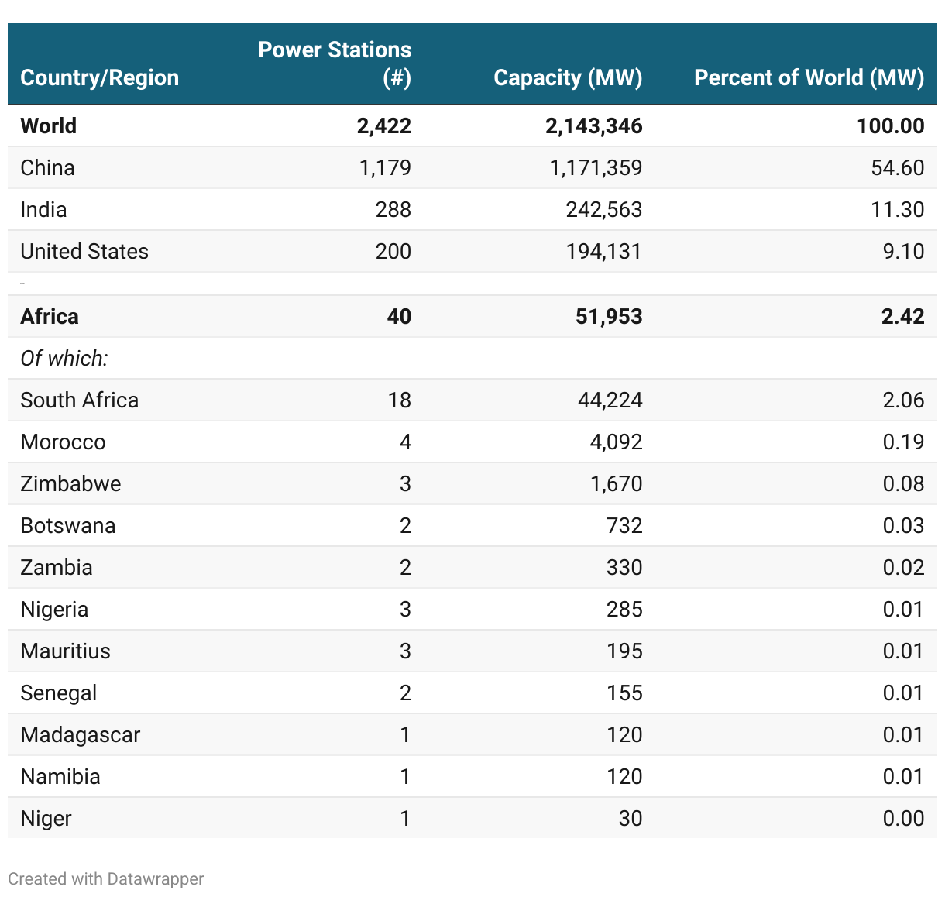Select the Botswana capacity cell 732
Image resolution: width=945 pixels, height=897 pixels.
click(624, 525)
